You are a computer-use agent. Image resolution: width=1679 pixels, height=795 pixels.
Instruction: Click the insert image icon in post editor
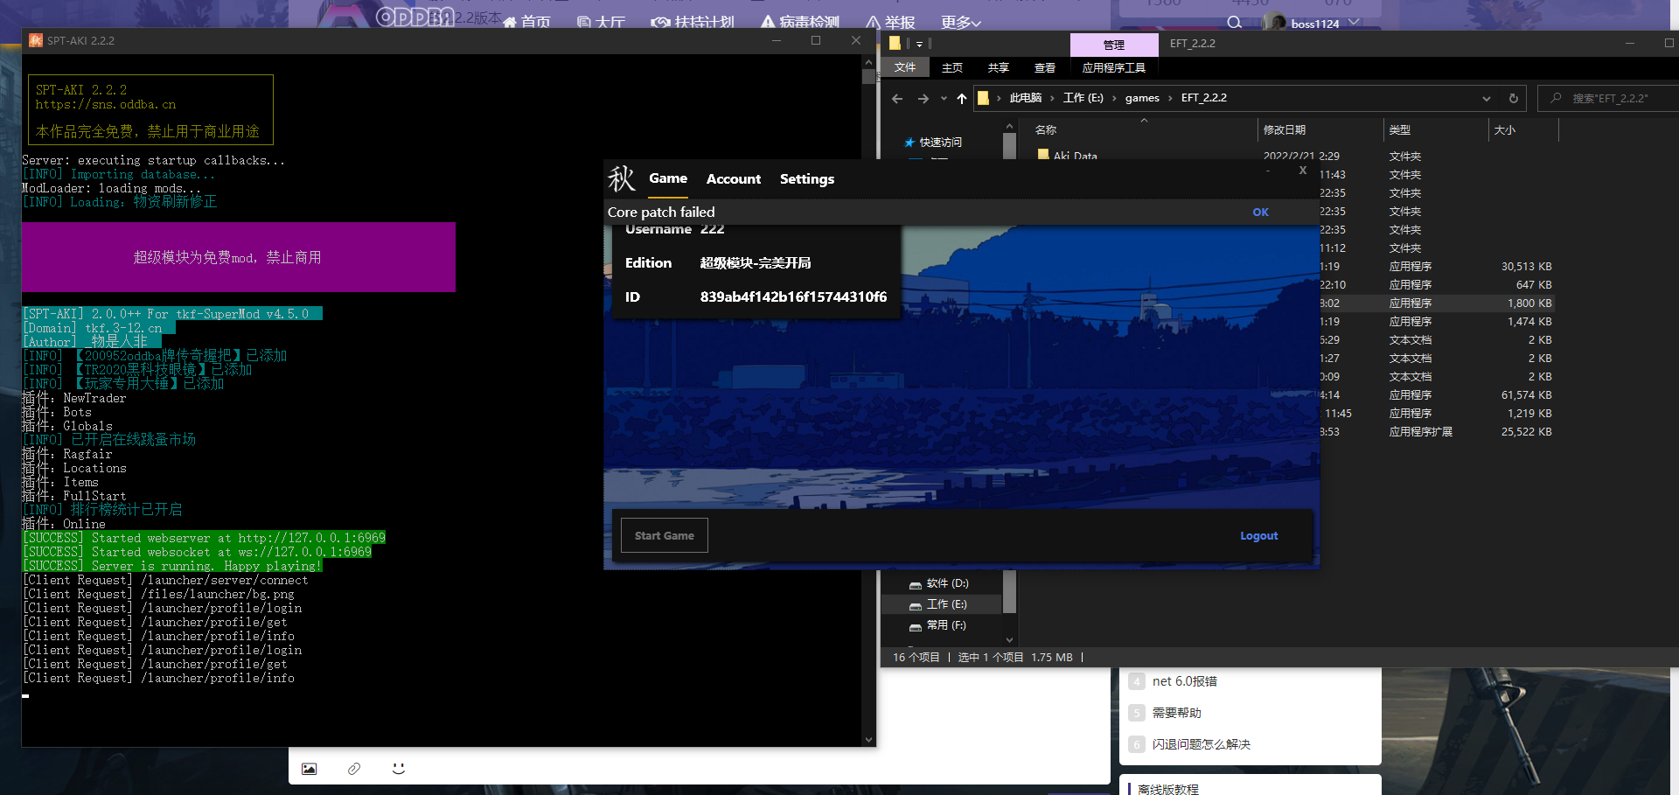[x=309, y=769]
